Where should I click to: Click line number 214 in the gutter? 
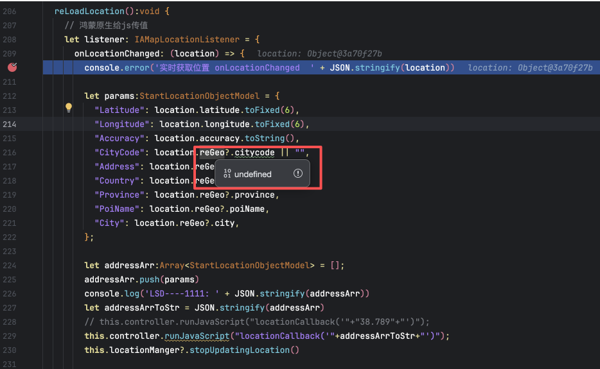[9, 124]
